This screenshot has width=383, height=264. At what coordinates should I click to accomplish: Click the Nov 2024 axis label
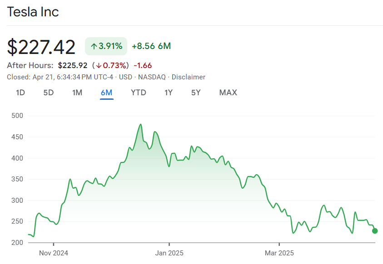54,253
